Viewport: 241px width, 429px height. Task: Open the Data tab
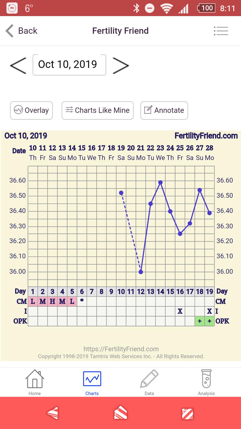coord(149,382)
